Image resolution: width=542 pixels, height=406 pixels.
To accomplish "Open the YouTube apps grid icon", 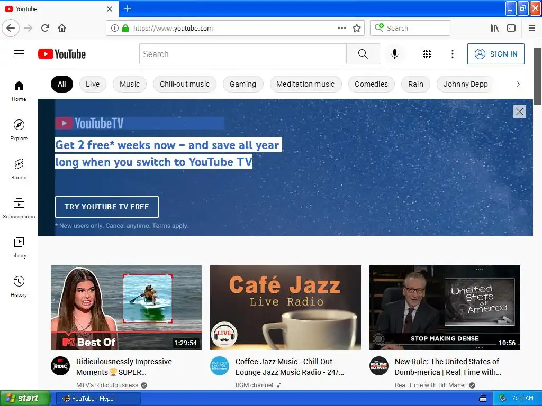I will 427,54.
